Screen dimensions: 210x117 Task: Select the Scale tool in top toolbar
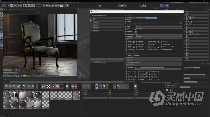pos(15,6)
